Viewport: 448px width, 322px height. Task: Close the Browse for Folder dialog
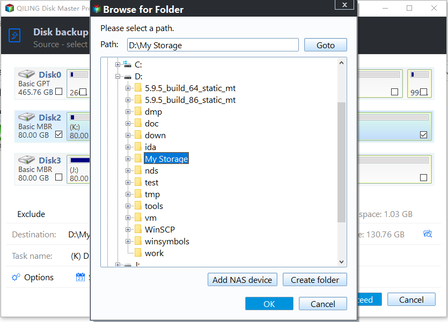[x=344, y=5]
